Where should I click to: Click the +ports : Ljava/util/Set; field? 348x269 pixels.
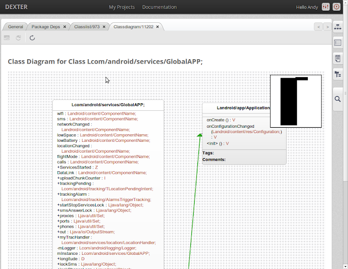point(78,221)
